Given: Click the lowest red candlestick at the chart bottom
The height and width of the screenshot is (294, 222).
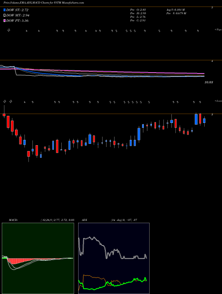Looking at the screenshot, I should [28, 154].
